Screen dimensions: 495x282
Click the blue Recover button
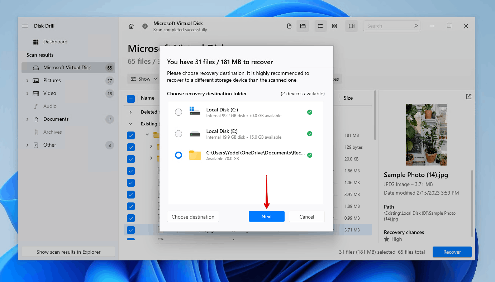[452, 252]
